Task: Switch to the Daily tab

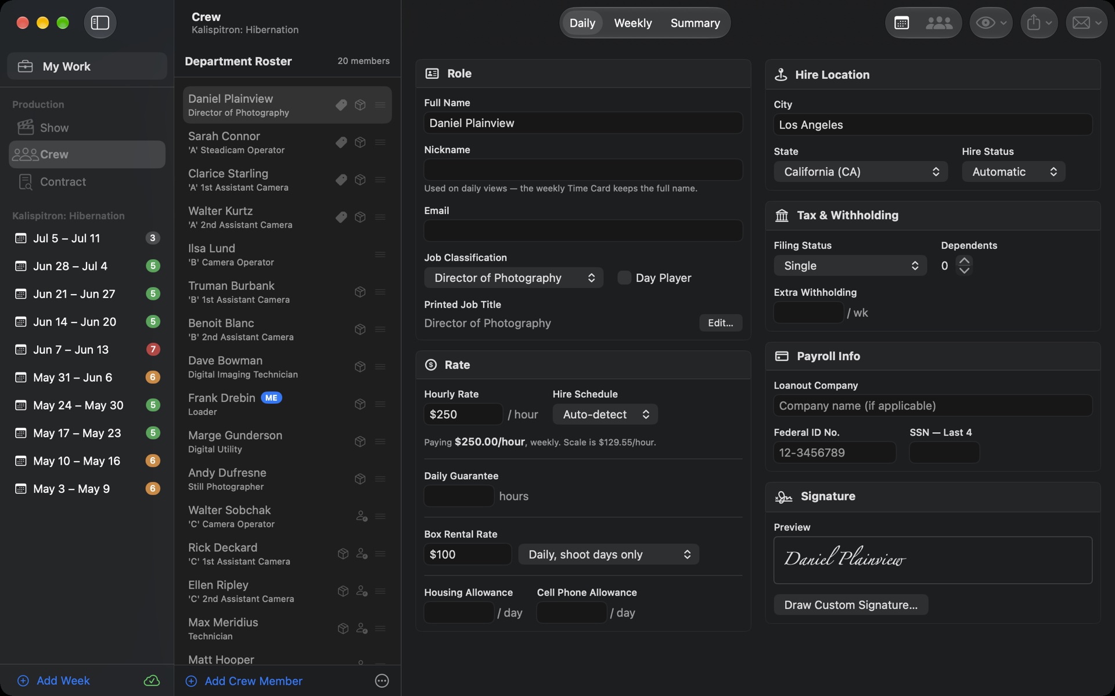Action: pos(582,23)
